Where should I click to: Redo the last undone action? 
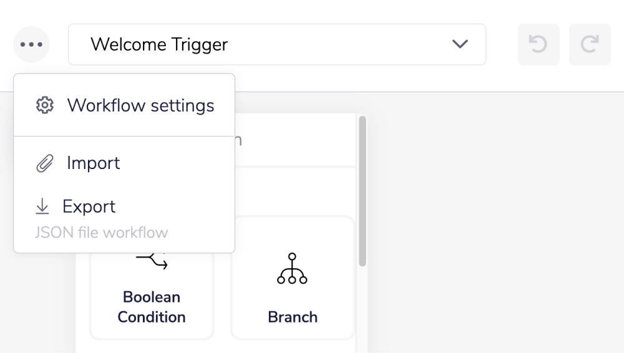pyautogui.click(x=590, y=45)
